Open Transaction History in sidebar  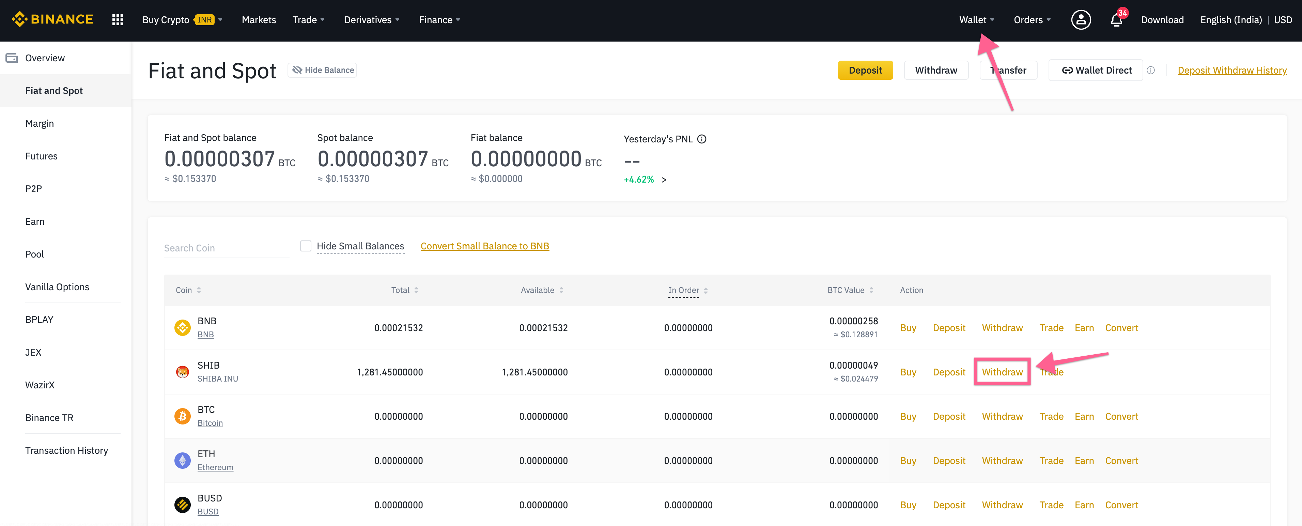point(67,450)
